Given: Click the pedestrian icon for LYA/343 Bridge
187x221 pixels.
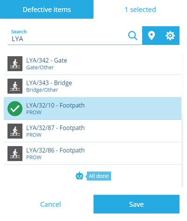Looking at the screenshot, I should tap(15, 86).
